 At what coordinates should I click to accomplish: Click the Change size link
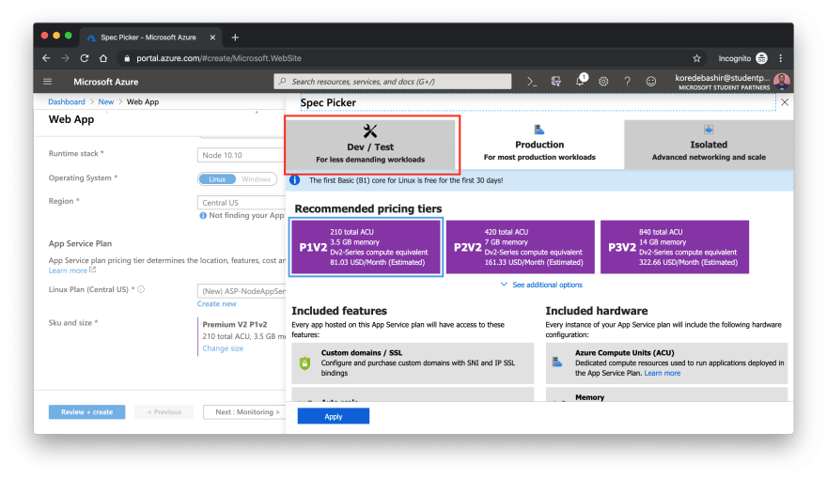pyautogui.click(x=223, y=348)
